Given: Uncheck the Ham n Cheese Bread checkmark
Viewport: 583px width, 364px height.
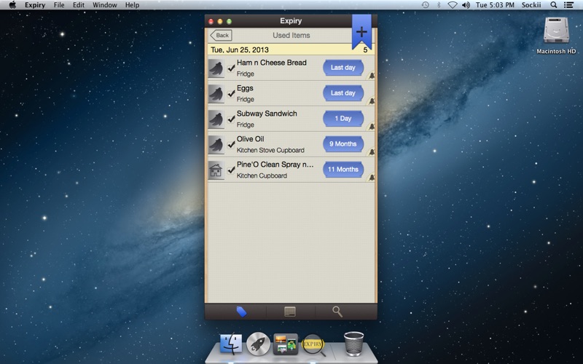Looking at the screenshot, I should [x=231, y=68].
